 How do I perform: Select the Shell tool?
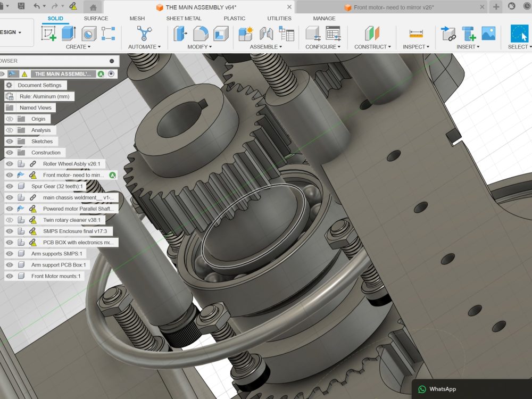click(221, 34)
